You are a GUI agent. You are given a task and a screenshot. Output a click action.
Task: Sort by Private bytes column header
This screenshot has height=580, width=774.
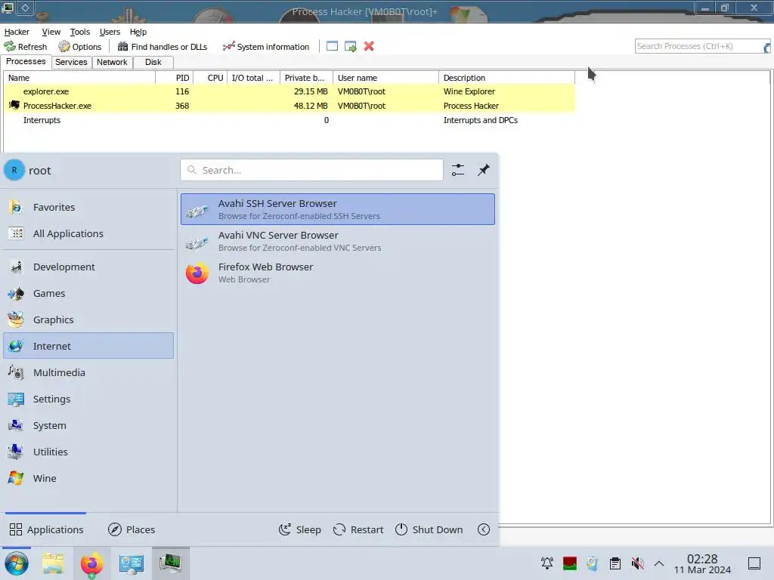(x=307, y=78)
